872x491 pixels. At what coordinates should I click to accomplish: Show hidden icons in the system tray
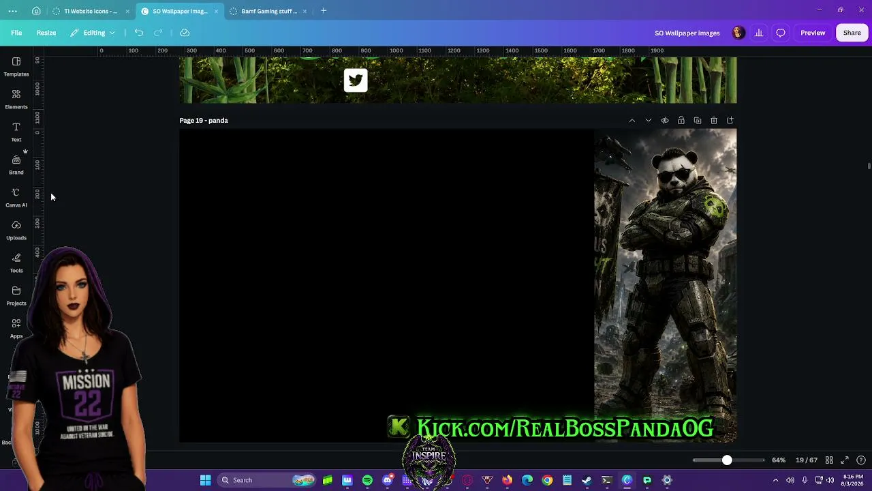tap(775, 480)
